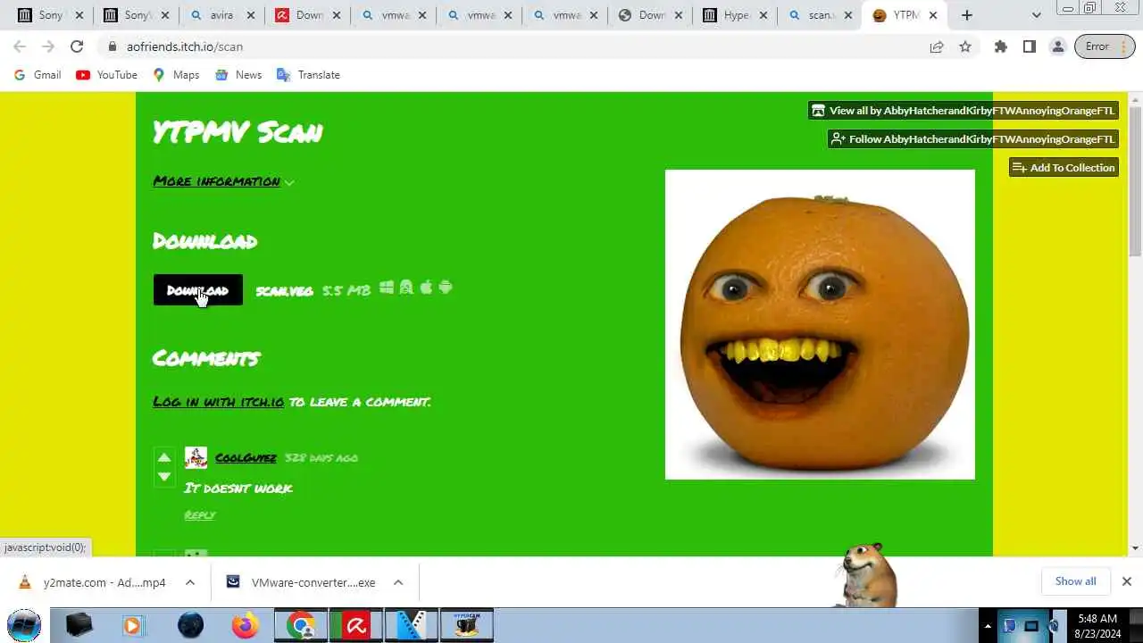Viewport: 1143px width, 643px height.
Task: Click the Error update menu button
Action: click(1105, 46)
